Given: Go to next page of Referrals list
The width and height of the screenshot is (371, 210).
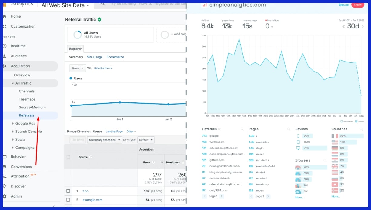Looking at the screenshot, I should click(222, 196).
